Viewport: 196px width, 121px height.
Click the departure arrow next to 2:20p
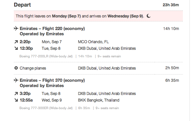16,42
